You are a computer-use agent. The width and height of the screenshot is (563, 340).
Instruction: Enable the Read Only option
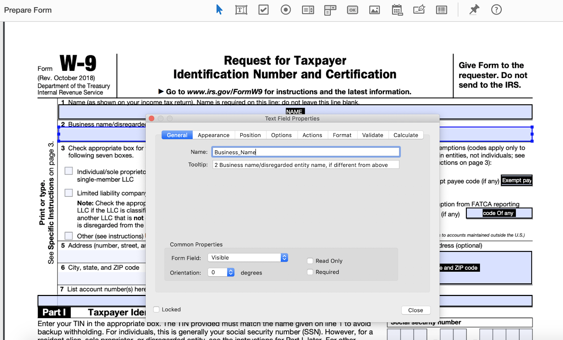tap(310, 261)
